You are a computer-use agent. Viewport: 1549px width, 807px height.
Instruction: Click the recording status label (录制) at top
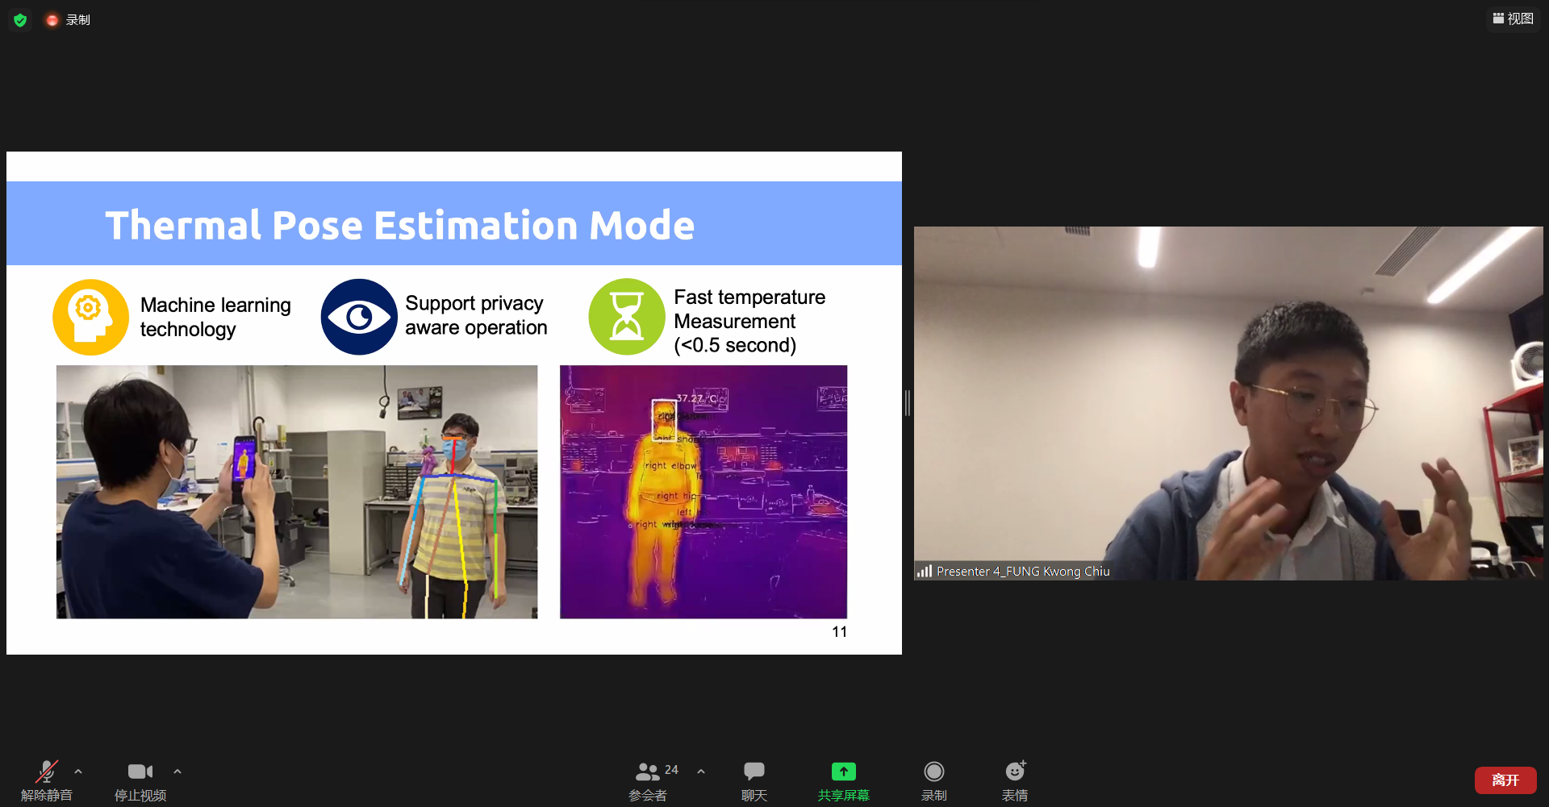coord(78,20)
